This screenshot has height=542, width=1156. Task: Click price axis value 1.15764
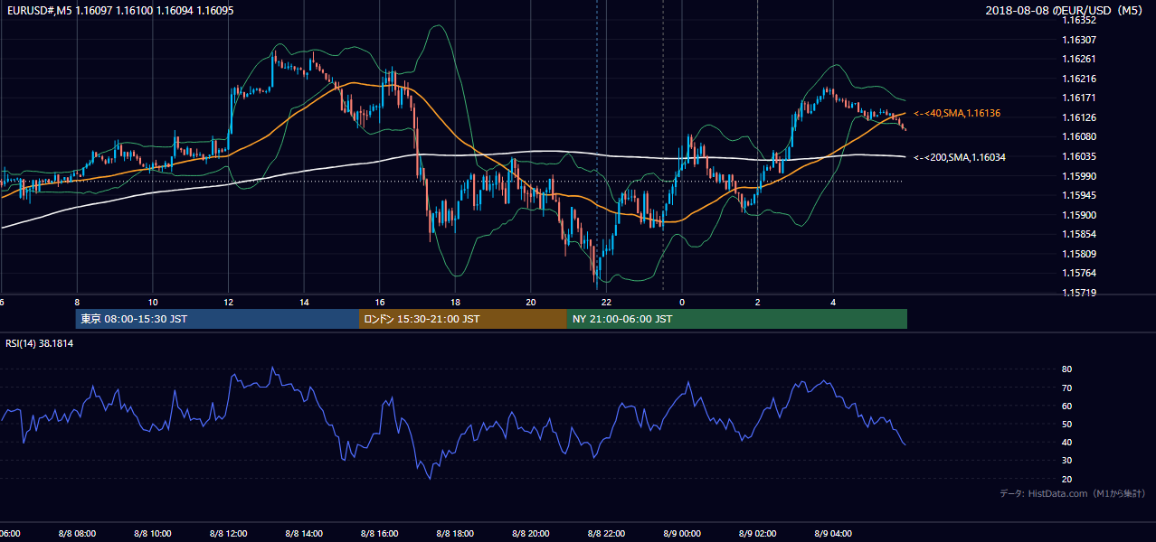(1079, 273)
